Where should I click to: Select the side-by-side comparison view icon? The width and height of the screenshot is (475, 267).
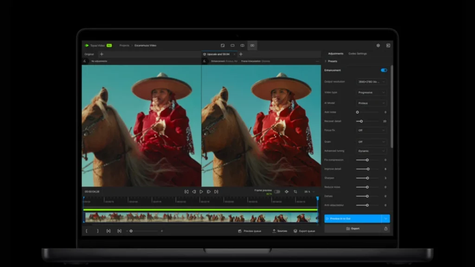click(x=243, y=45)
